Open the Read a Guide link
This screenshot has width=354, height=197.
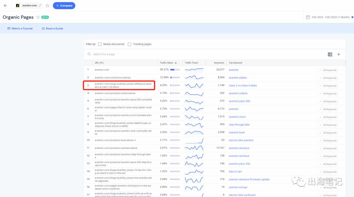tap(52, 29)
